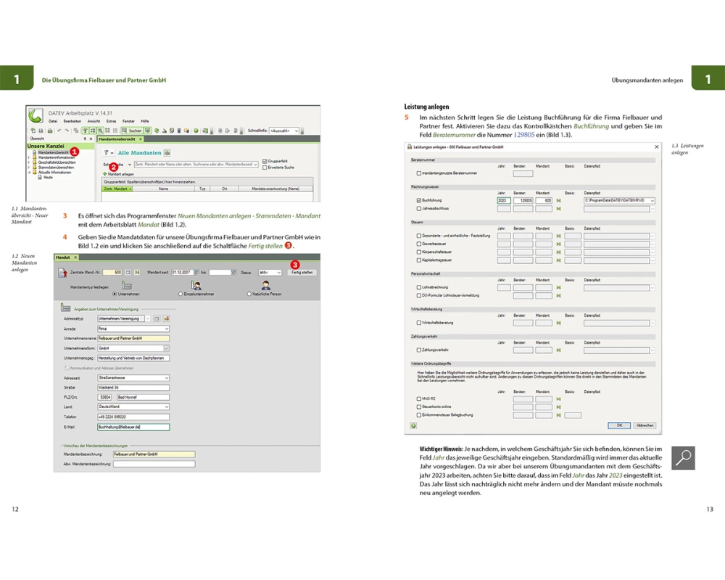Click the E-Mail input field

133,428
